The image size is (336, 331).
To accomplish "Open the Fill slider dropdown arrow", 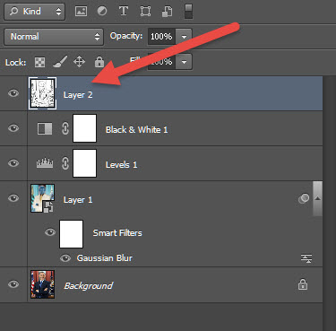I will (184, 62).
